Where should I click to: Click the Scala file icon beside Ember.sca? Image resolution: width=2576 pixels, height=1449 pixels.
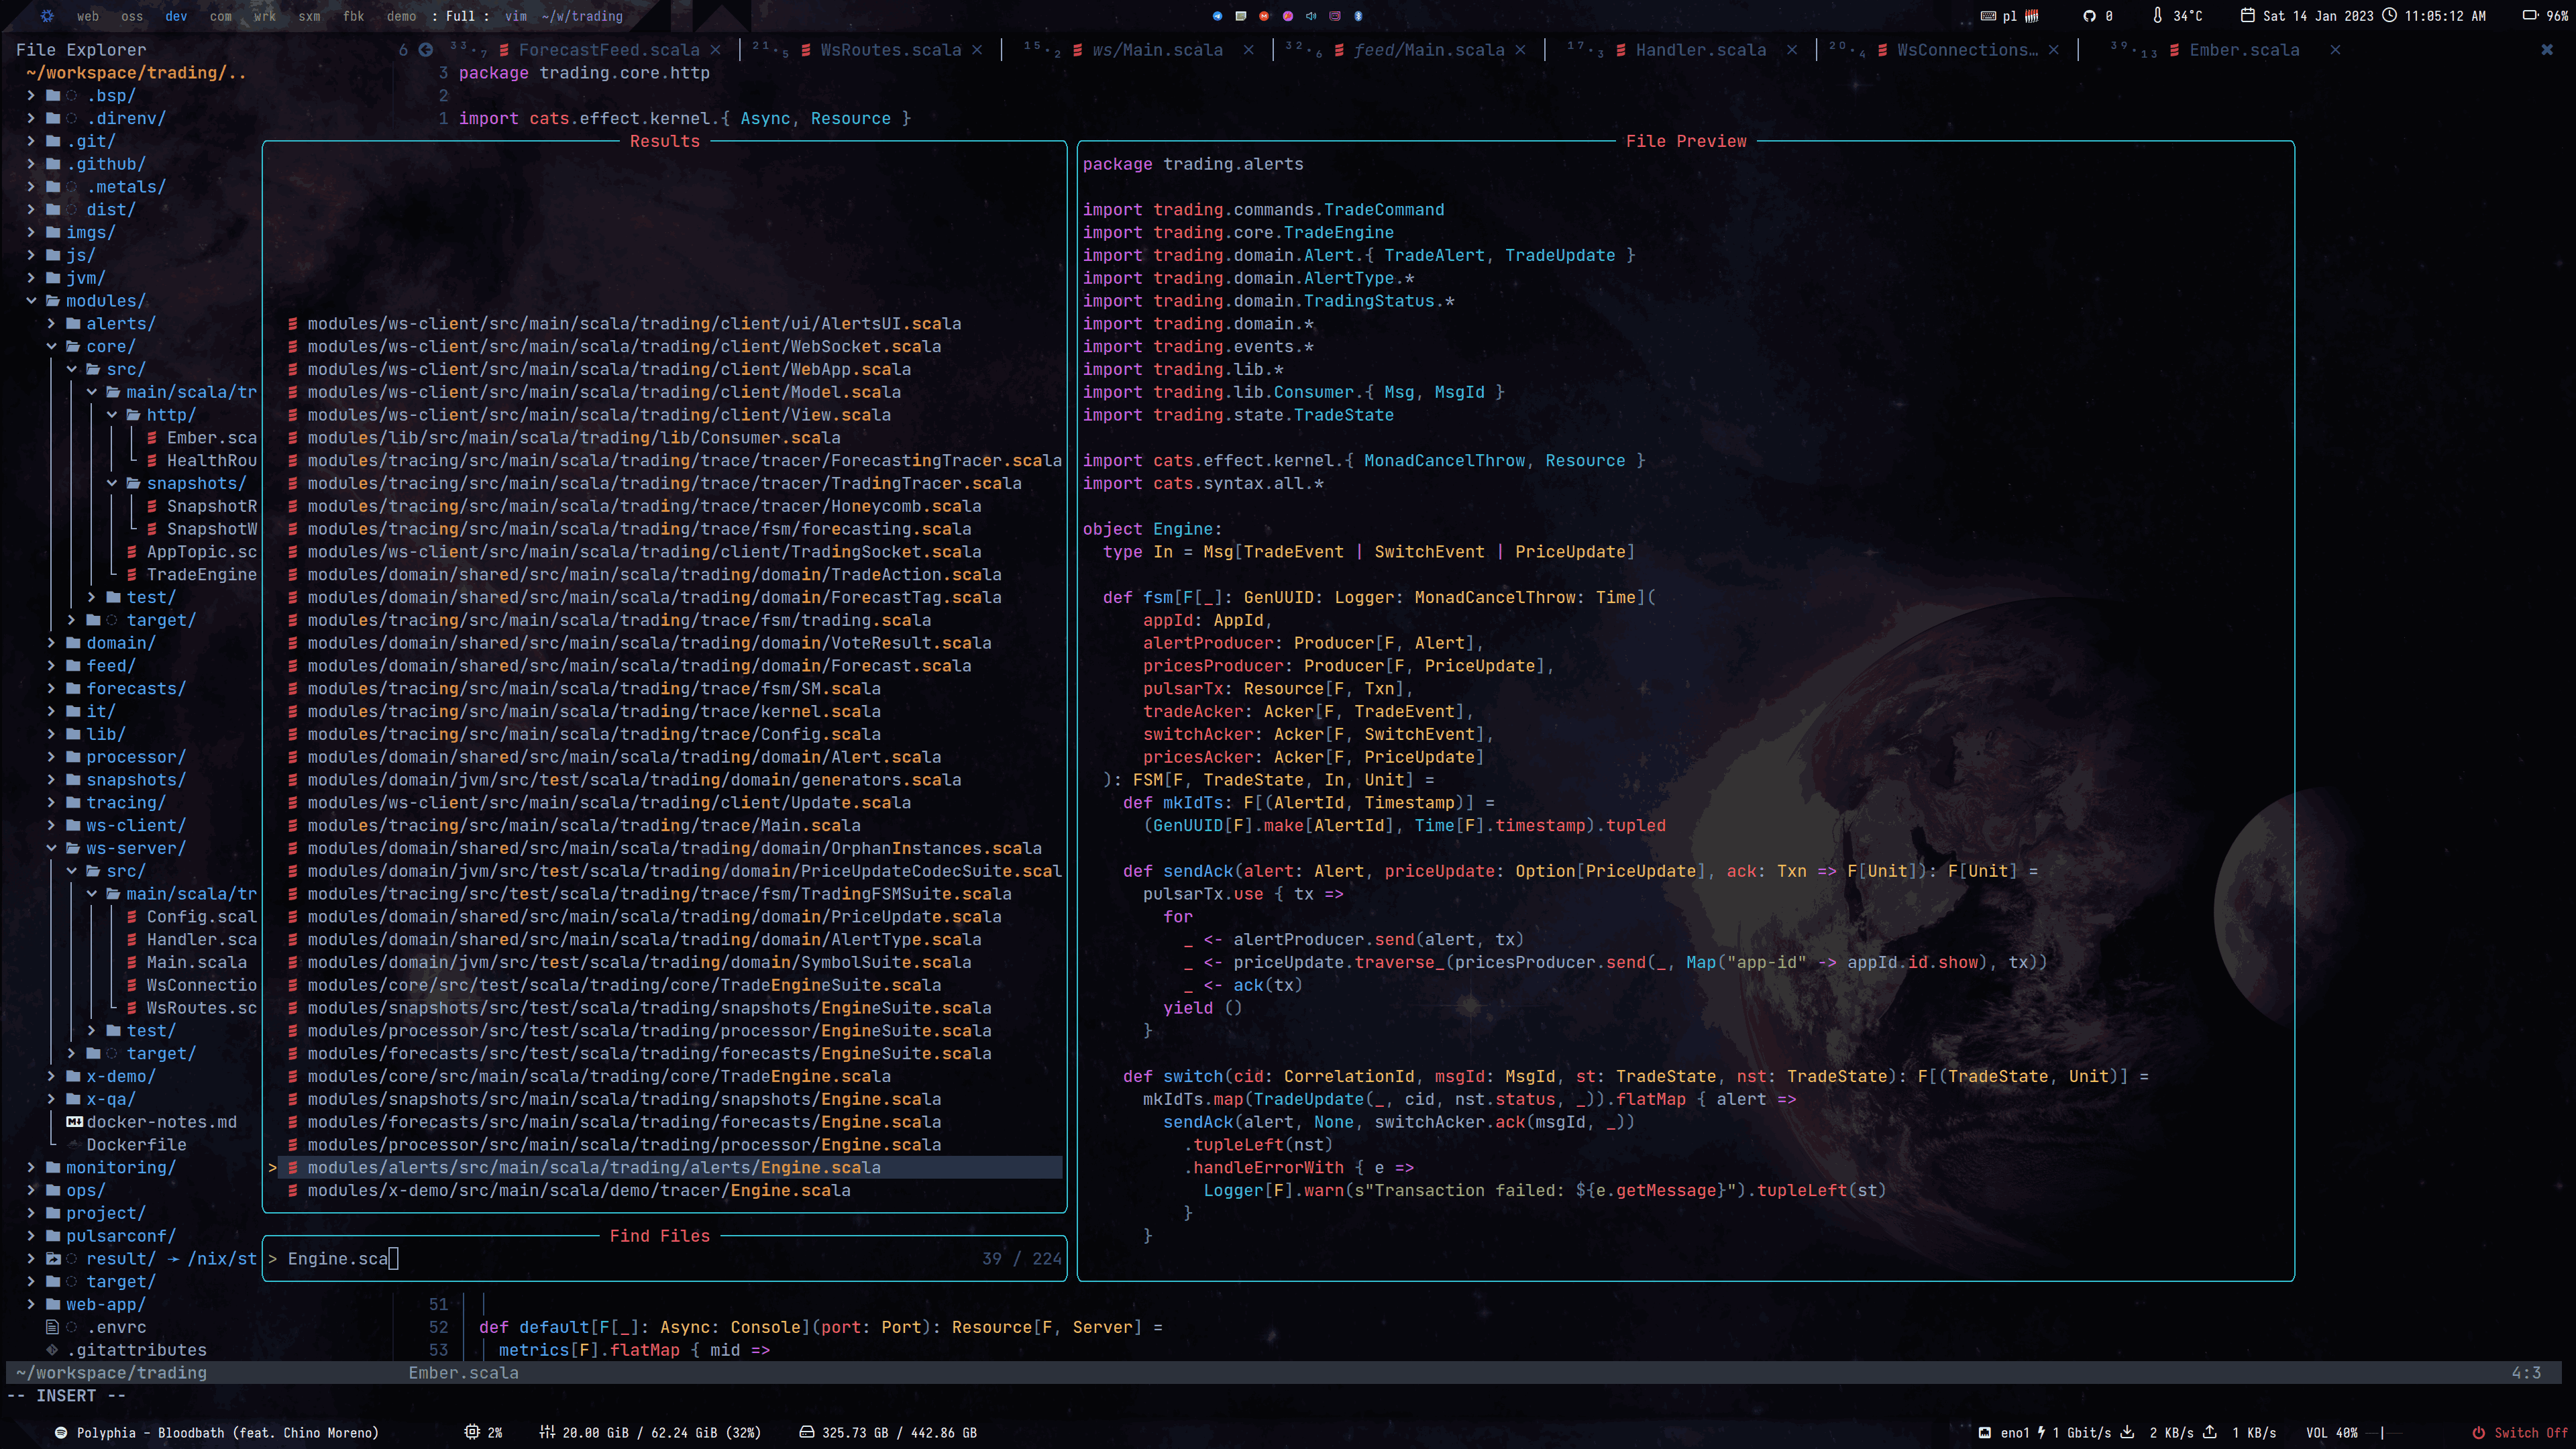[x=152, y=438]
